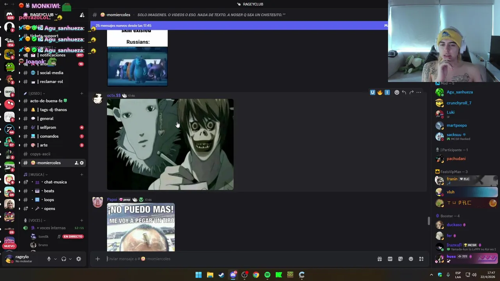
Task: Open the Death Note meme image
Action: [170, 144]
